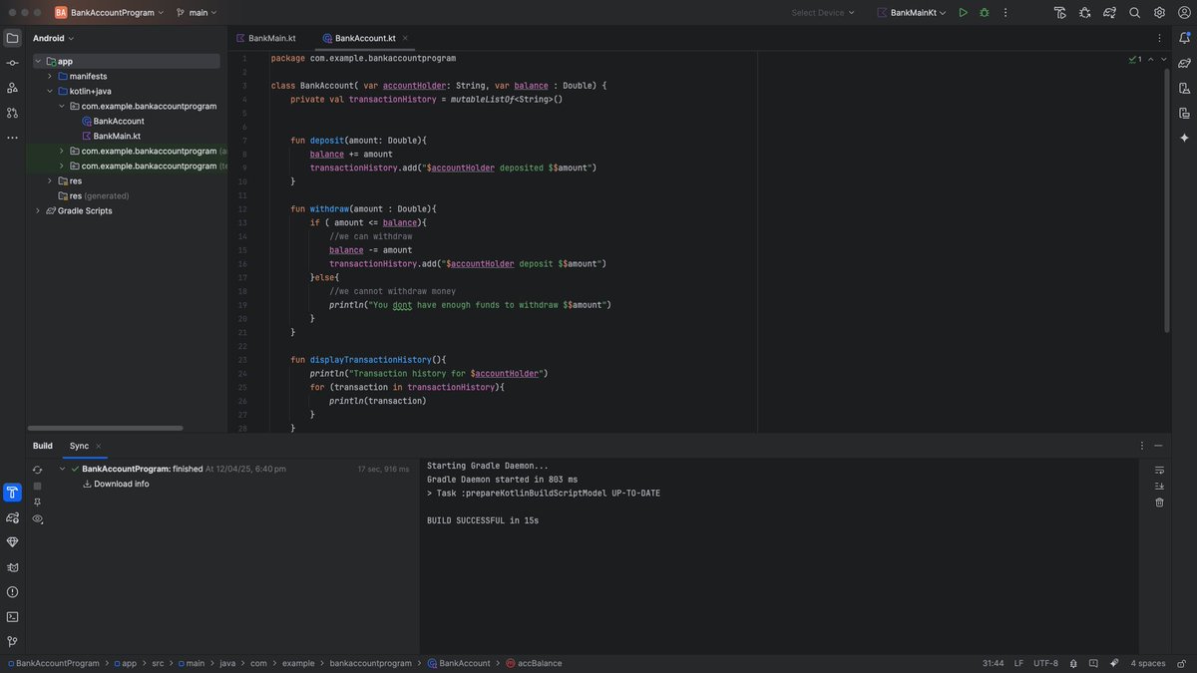Open the Gemini AI assistant star icon
This screenshot has width=1197, height=673.
1184,137
